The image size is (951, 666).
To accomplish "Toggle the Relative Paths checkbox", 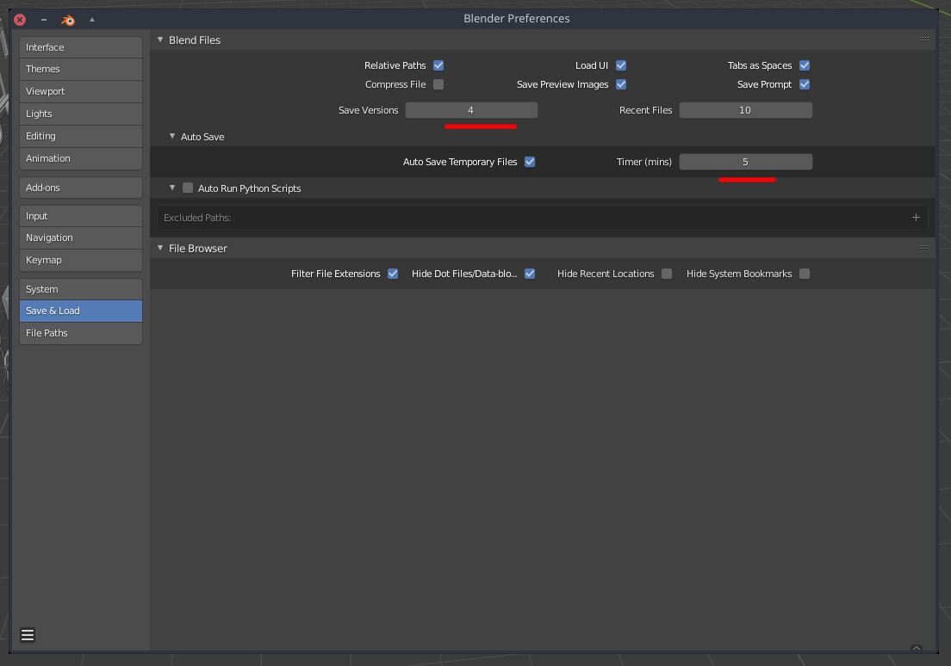I will point(438,65).
